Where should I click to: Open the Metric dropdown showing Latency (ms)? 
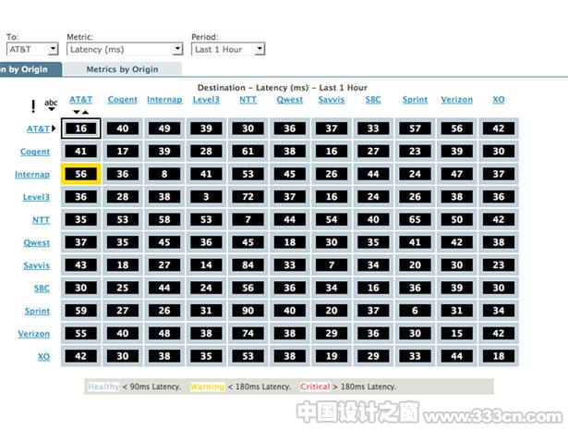125,49
